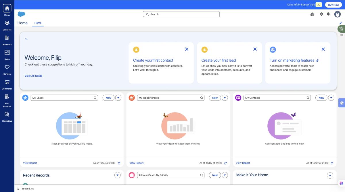Open the notifications bell
The height and width of the screenshot is (192, 345).
(328, 14)
